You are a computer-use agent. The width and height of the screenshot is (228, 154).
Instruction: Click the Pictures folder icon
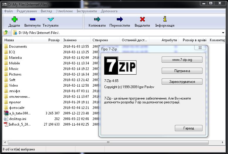(6, 74)
